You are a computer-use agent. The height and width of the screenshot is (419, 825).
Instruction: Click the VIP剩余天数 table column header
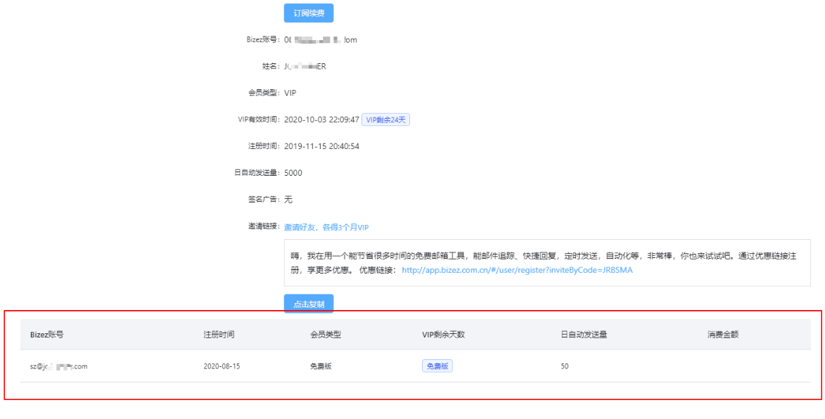444,335
